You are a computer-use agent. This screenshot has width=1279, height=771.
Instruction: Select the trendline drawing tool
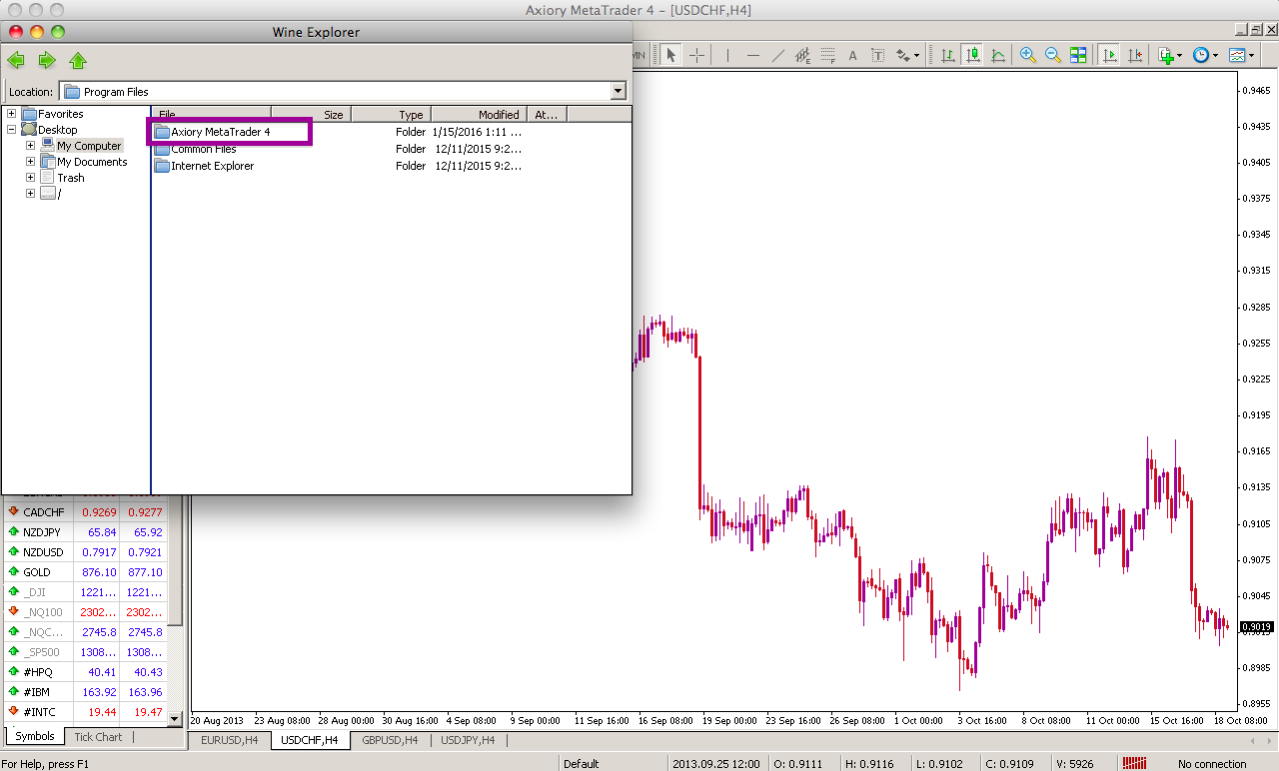[x=778, y=55]
